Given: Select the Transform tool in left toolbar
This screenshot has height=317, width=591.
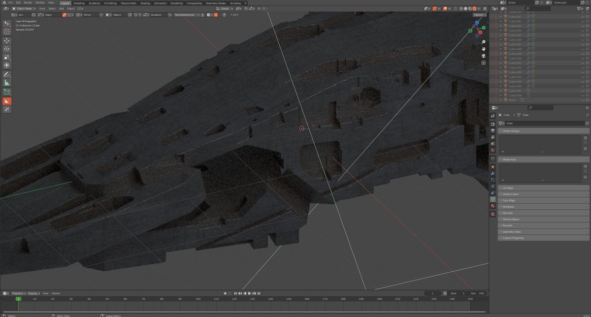Looking at the screenshot, I should [x=7, y=65].
